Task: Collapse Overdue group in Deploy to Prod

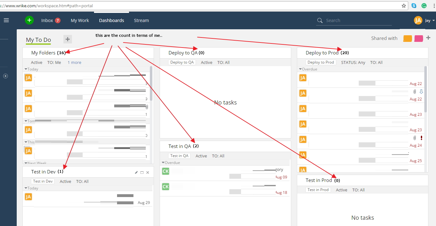Action: [x=300, y=69]
